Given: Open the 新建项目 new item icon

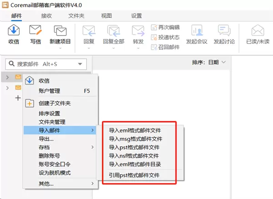Looking at the screenshot, I should click(x=60, y=31).
